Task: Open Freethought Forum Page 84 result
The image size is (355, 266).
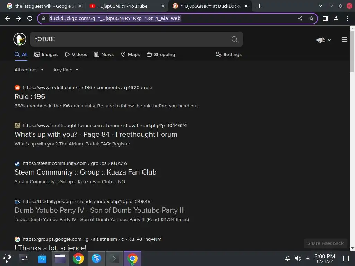Action: 96,135
